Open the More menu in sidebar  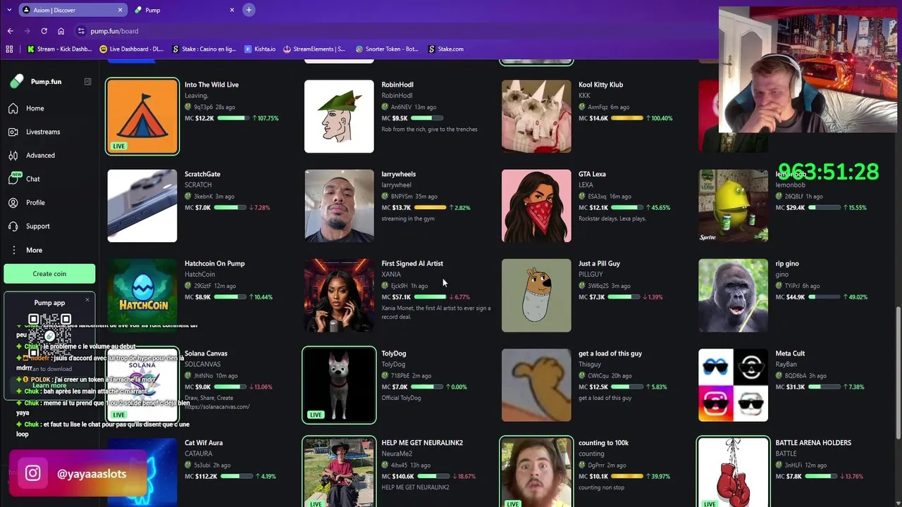34,250
